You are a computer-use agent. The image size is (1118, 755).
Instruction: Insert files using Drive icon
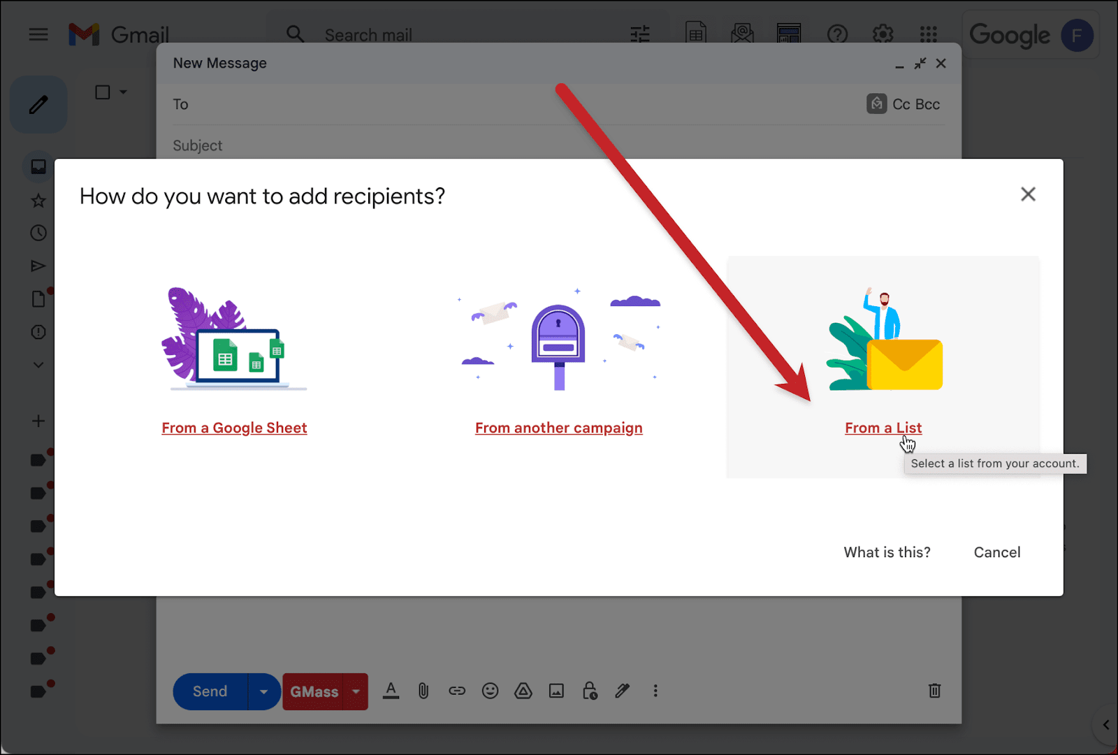pos(523,691)
